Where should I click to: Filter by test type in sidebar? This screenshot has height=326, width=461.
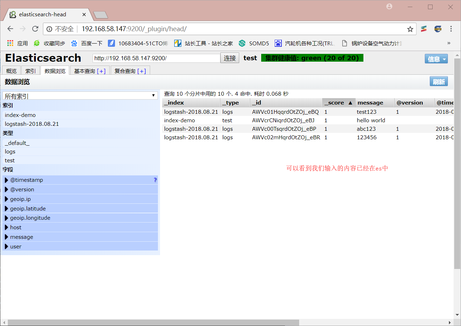80,161
